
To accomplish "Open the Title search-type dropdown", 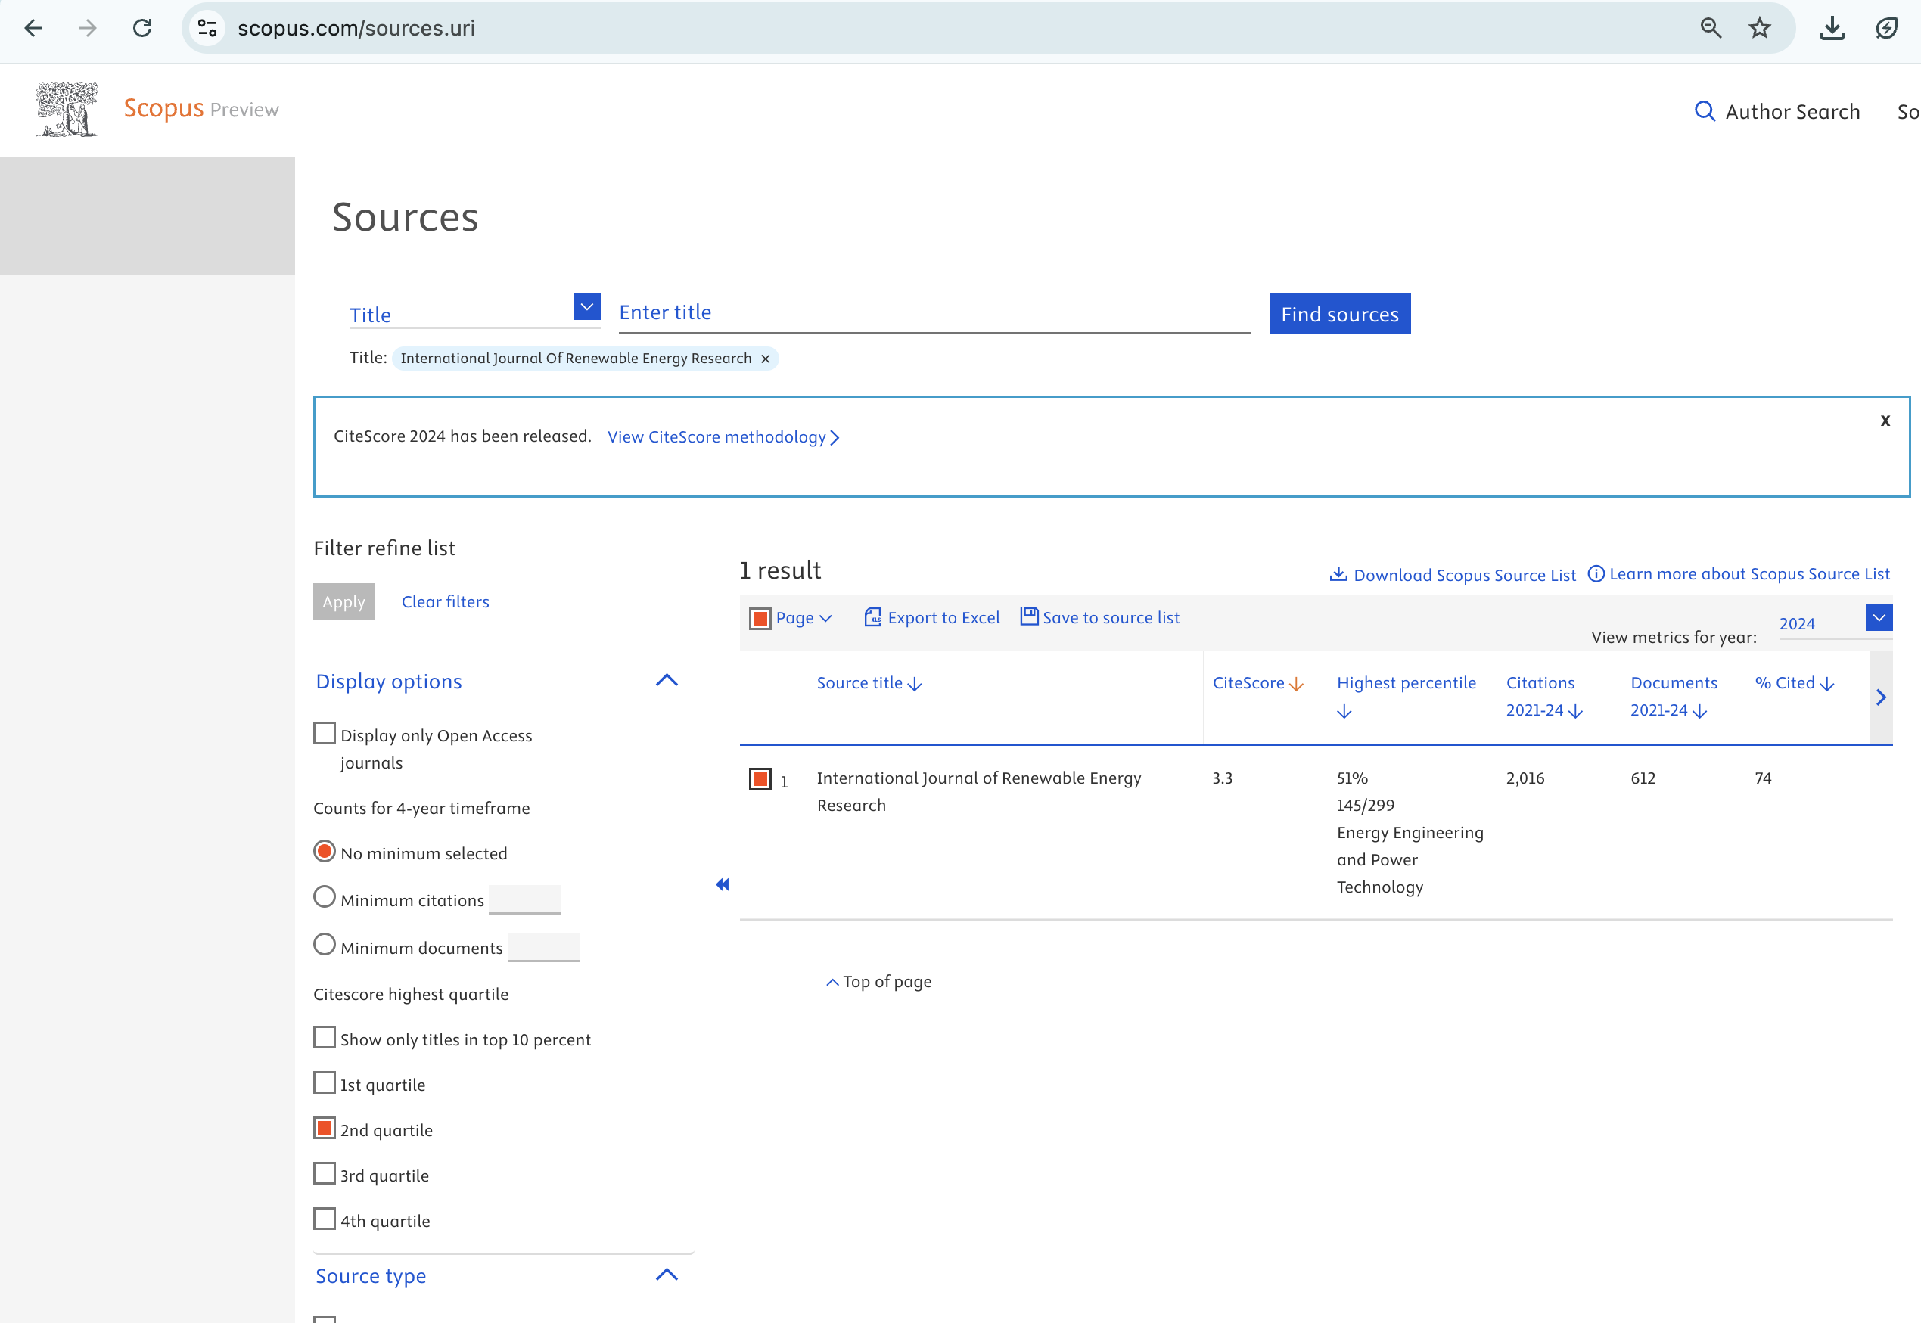I will coord(587,306).
